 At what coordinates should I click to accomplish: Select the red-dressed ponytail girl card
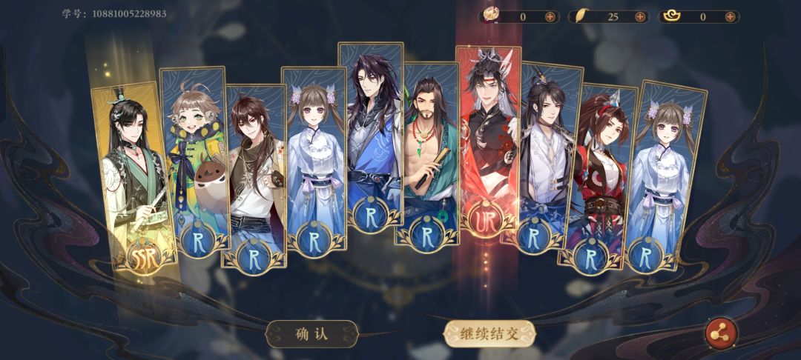coord(599,176)
